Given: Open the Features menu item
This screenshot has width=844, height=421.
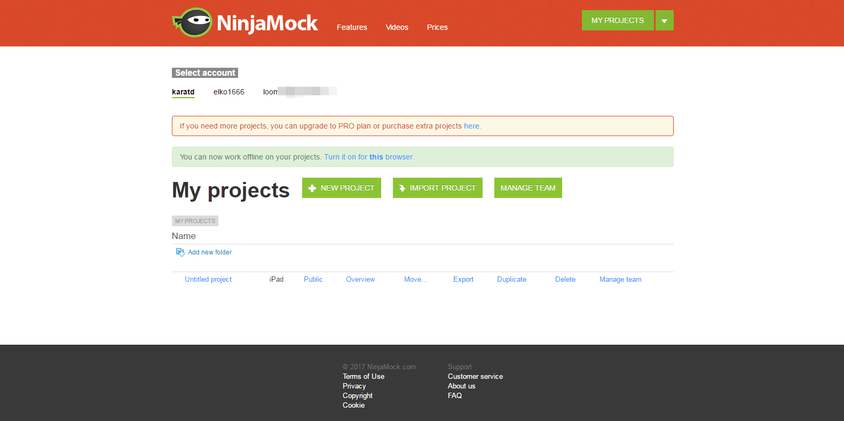Looking at the screenshot, I should point(352,27).
